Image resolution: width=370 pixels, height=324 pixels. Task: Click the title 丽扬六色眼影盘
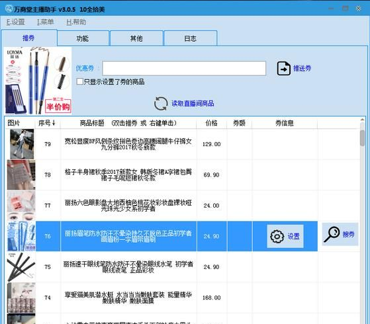pyautogui.click(x=128, y=206)
